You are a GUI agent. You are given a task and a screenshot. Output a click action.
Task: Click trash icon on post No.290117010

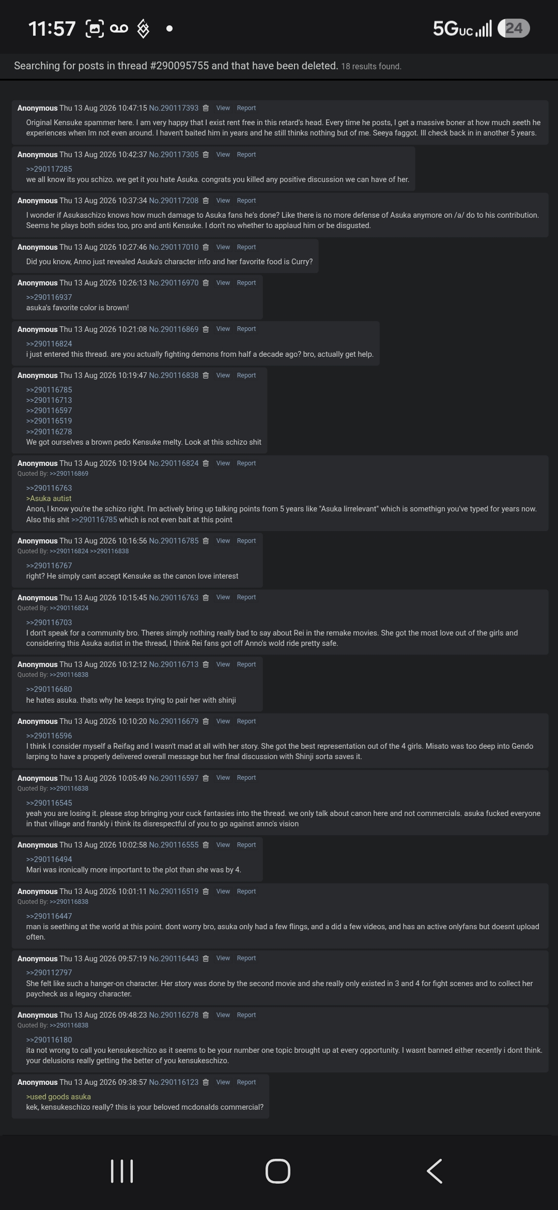point(206,247)
